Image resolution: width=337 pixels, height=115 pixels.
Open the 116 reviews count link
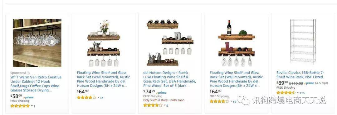click(302, 93)
